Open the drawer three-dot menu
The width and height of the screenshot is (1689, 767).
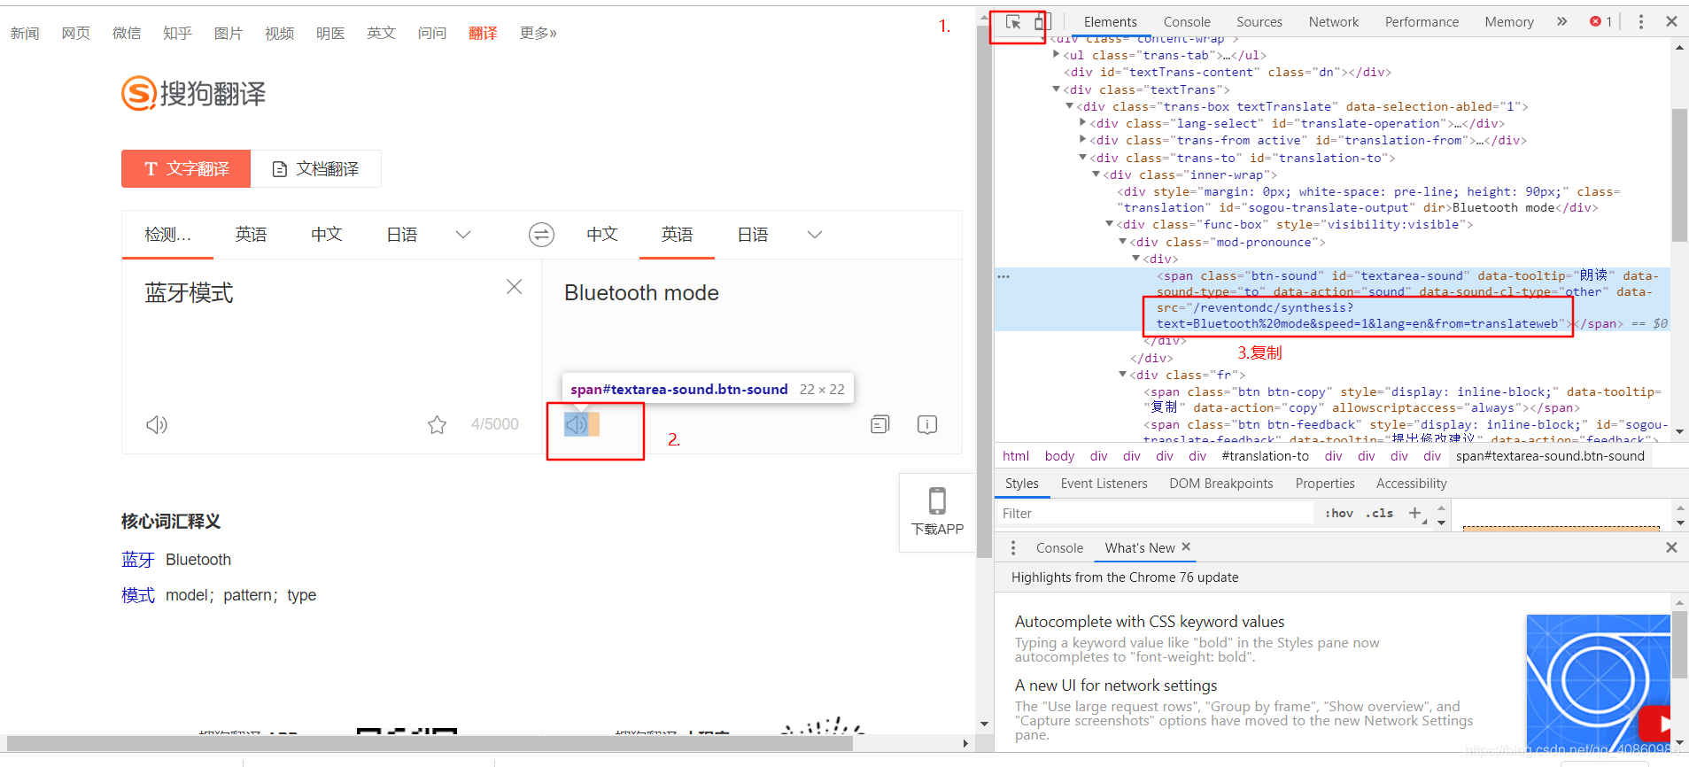tap(1013, 548)
